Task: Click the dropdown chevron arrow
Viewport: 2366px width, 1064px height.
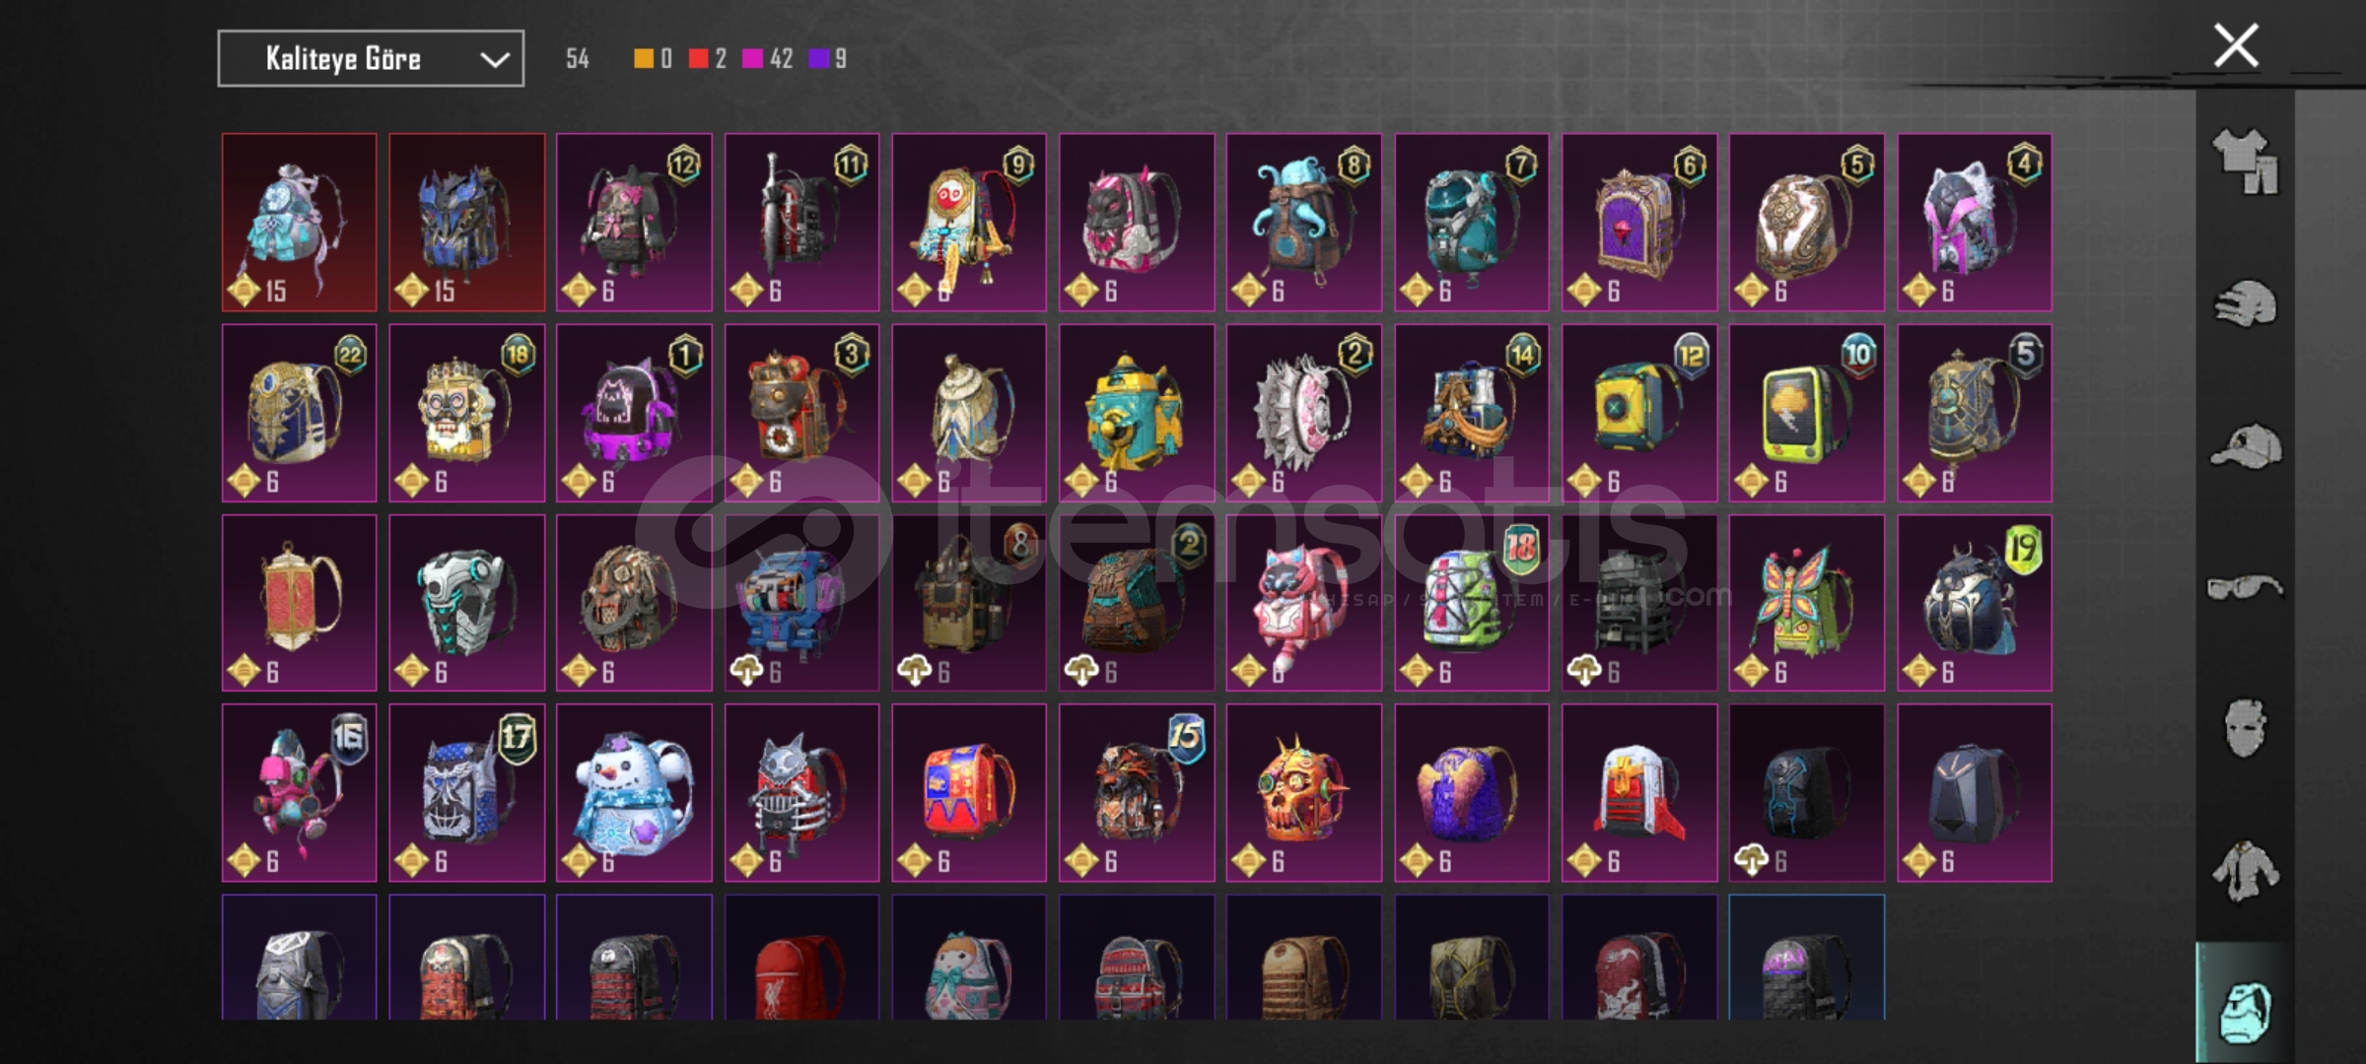Action: point(494,60)
